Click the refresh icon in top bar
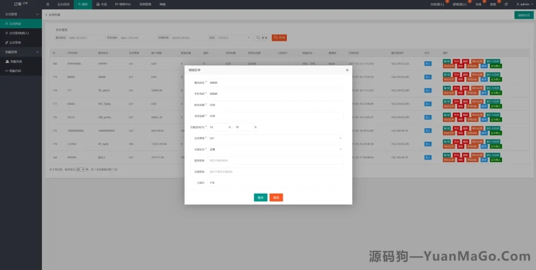The image size is (536, 270). point(506,4)
